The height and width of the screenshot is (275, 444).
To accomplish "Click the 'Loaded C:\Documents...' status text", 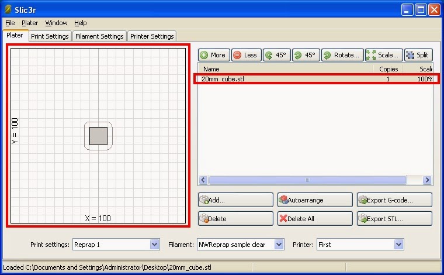I will click(107, 267).
